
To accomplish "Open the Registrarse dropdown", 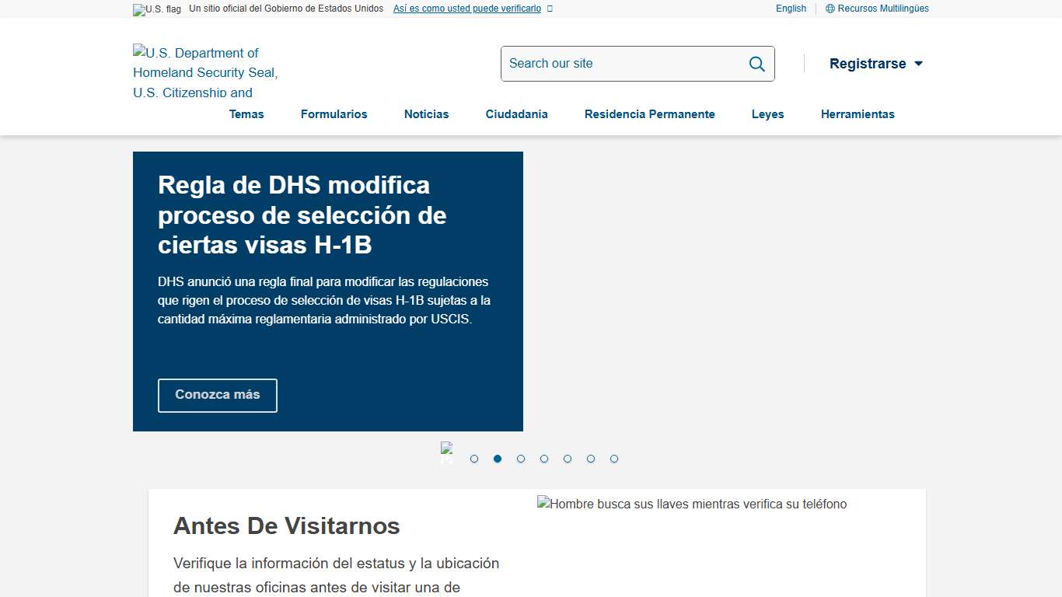I will tap(875, 64).
